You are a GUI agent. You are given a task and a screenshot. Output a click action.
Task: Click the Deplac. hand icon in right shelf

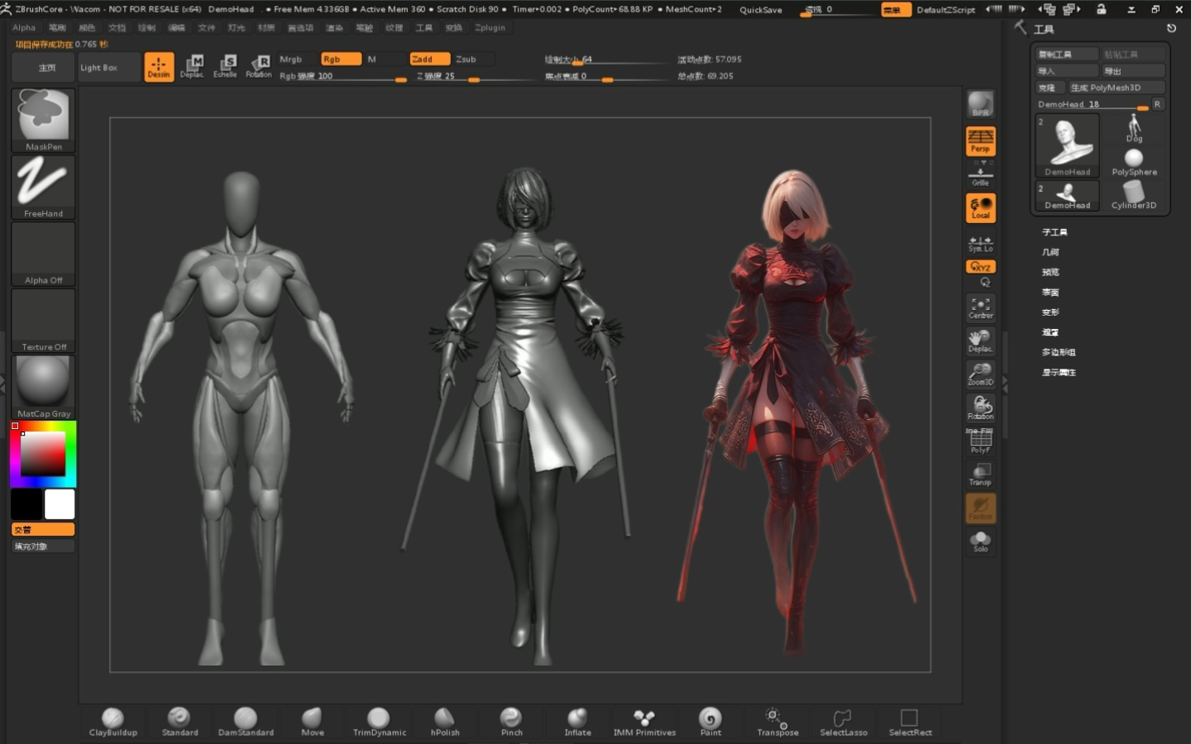pyautogui.click(x=981, y=341)
